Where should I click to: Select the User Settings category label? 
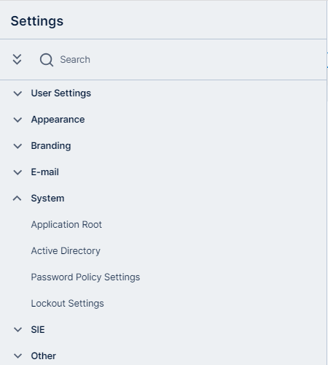(x=61, y=93)
